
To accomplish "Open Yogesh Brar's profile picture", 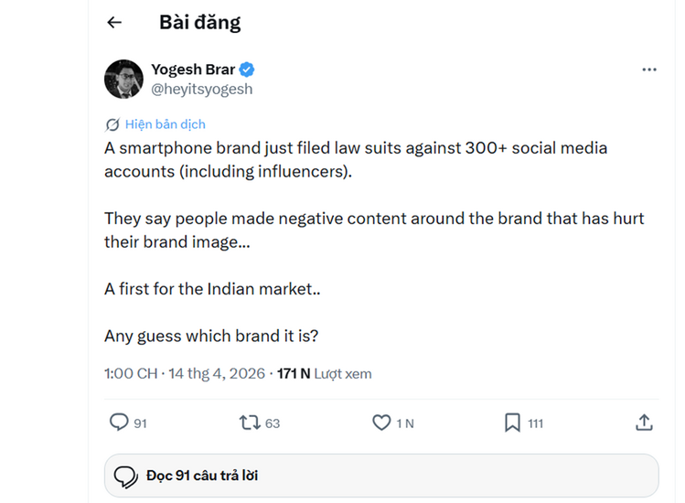I will click(123, 80).
